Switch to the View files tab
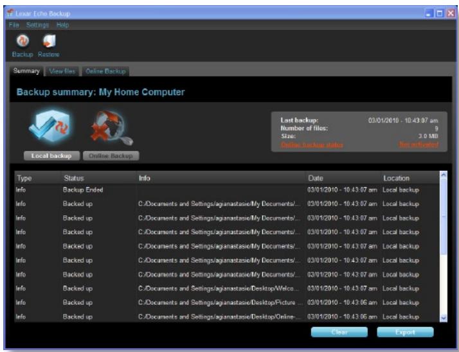This screenshot has width=459, height=352. tap(62, 71)
